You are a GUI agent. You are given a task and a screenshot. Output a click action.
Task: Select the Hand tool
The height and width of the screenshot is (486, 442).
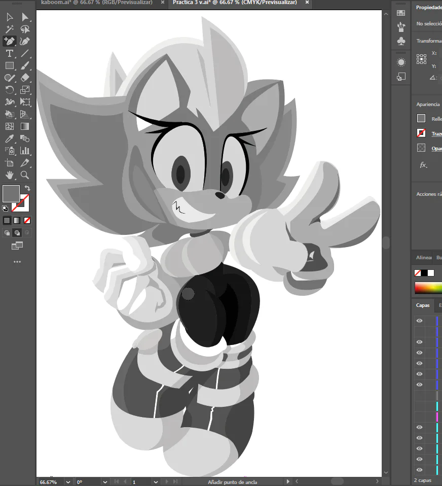click(9, 175)
